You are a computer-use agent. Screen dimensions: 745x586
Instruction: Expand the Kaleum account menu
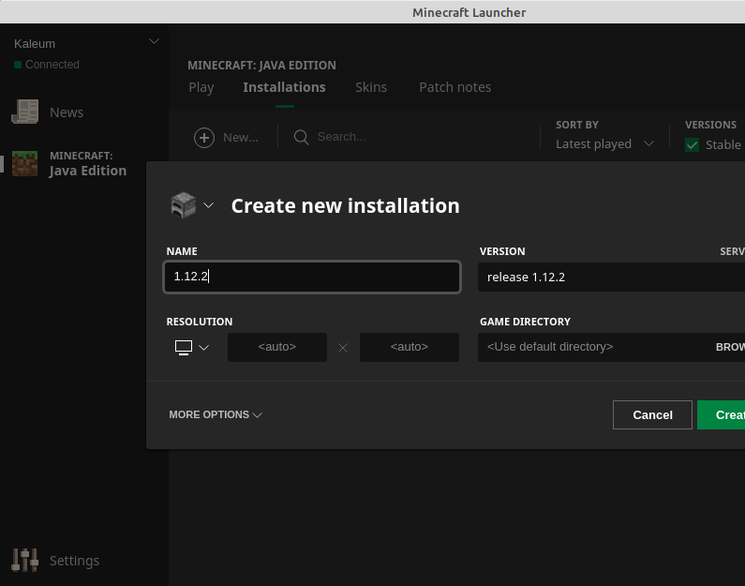pos(155,42)
